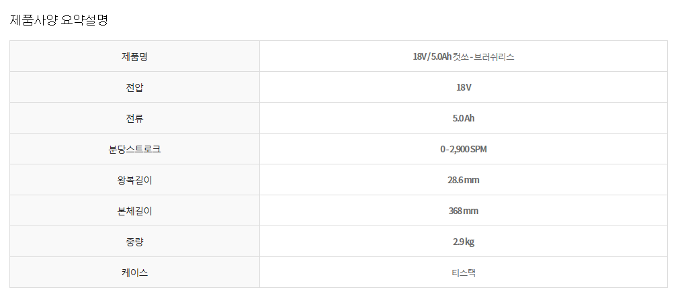The image size is (688, 300).
Task: Click the 티스택 case value
Action: pos(463,272)
